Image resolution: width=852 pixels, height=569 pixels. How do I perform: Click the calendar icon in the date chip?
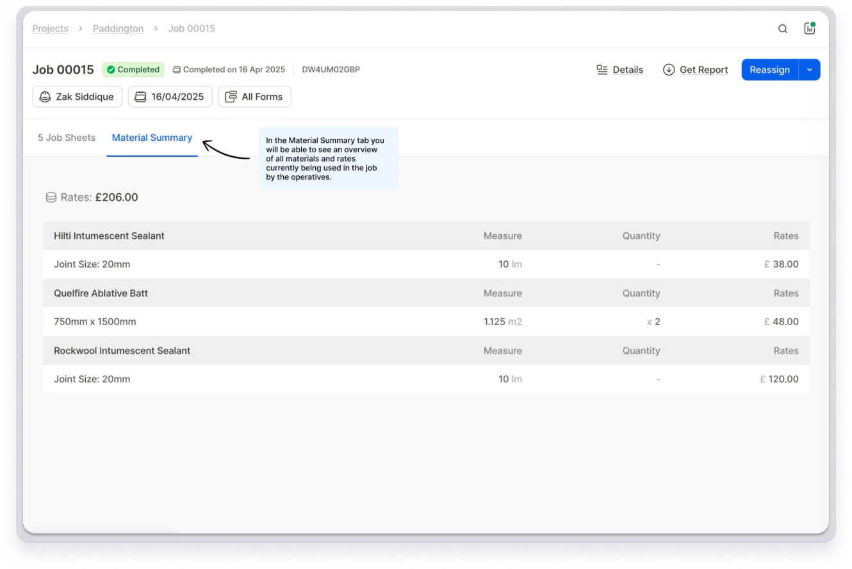point(140,97)
